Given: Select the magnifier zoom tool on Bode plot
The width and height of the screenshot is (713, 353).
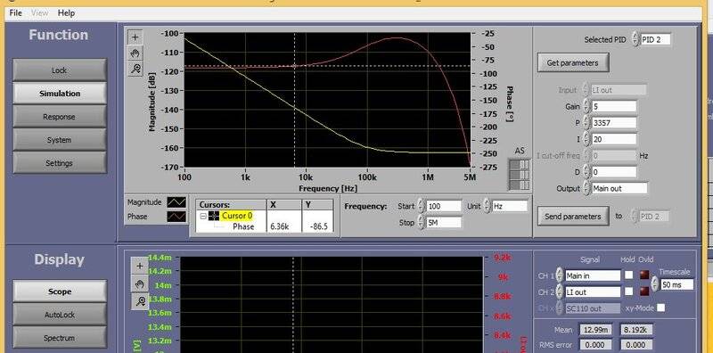Looking at the screenshot, I should [135, 70].
